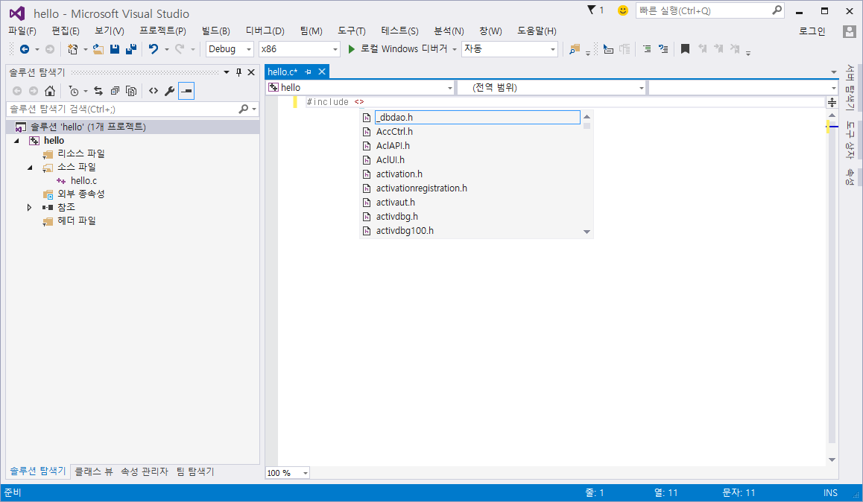Image resolution: width=863 pixels, height=502 pixels.
Task: Click the notifications flag icon
Action: (591, 10)
